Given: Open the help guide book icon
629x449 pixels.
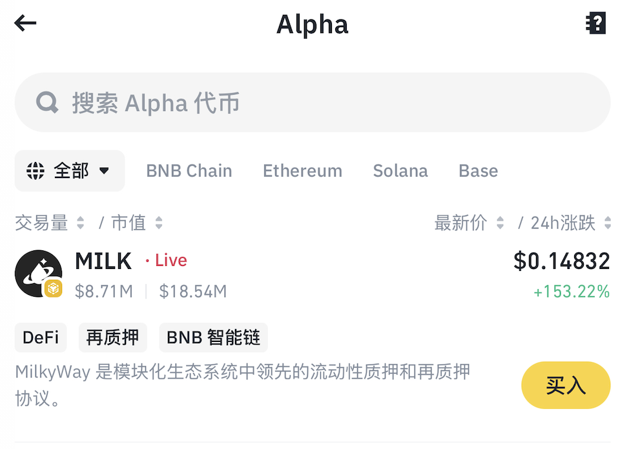Looking at the screenshot, I should pyautogui.click(x=595, y=24).
